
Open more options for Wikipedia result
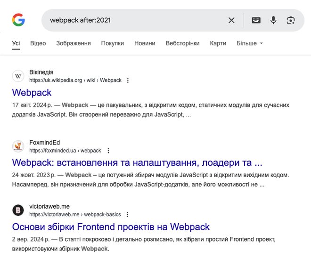[128, 80]
